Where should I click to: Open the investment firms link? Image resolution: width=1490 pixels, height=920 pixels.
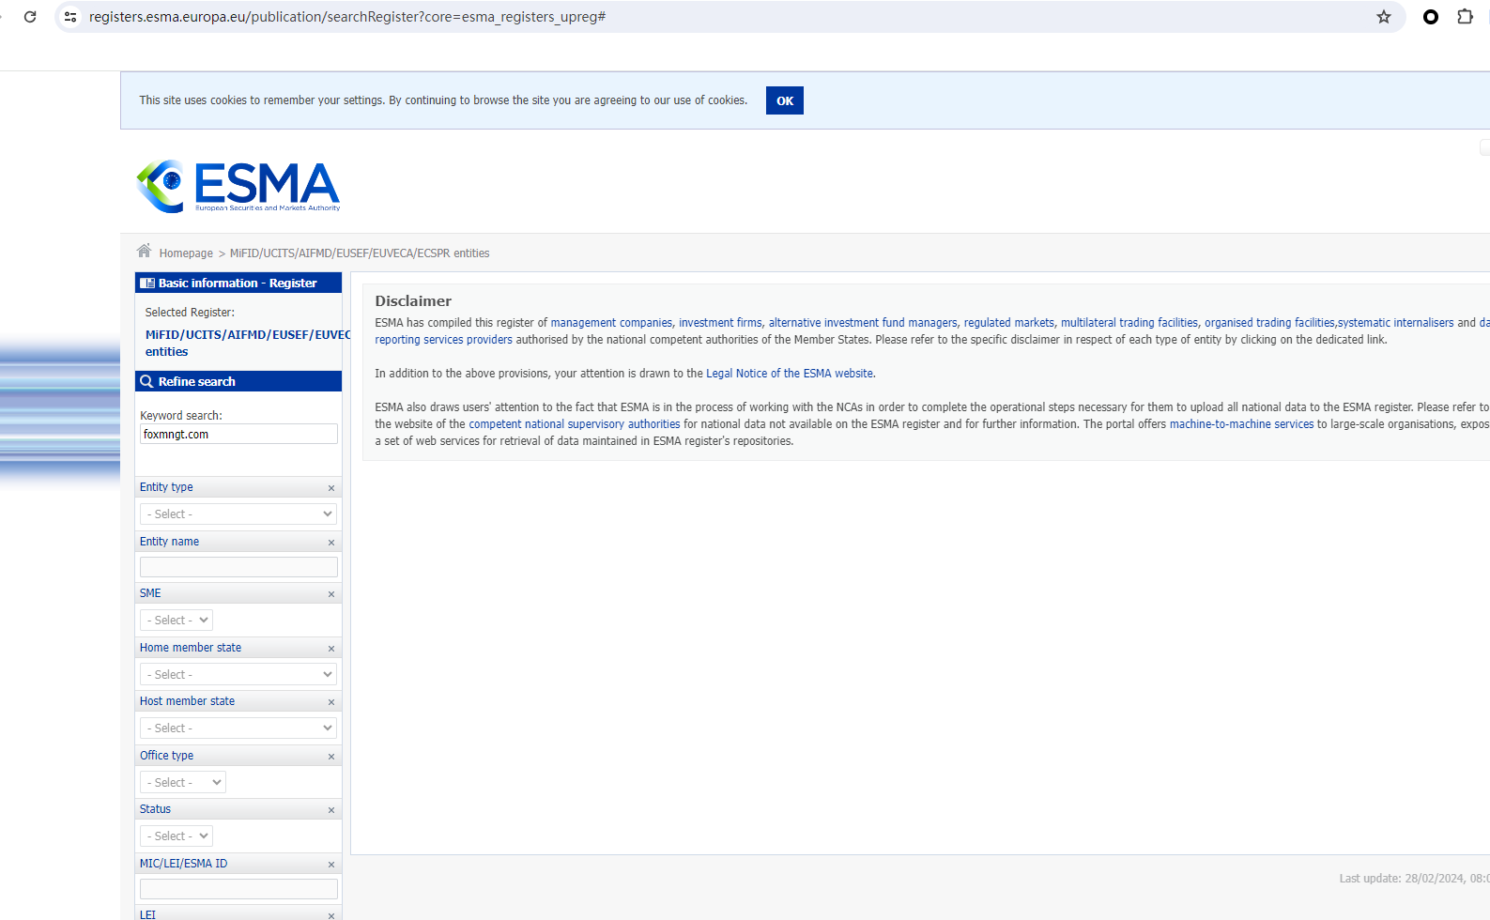pos(720,323)
